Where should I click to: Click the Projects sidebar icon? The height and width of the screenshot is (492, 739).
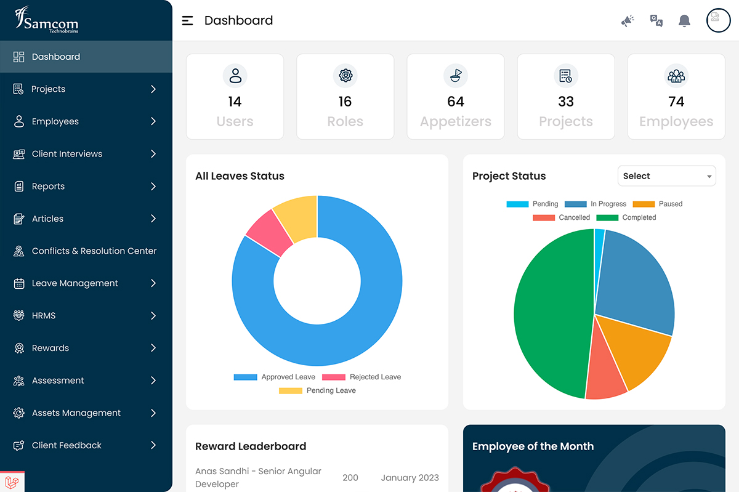(x=19, y=89)
